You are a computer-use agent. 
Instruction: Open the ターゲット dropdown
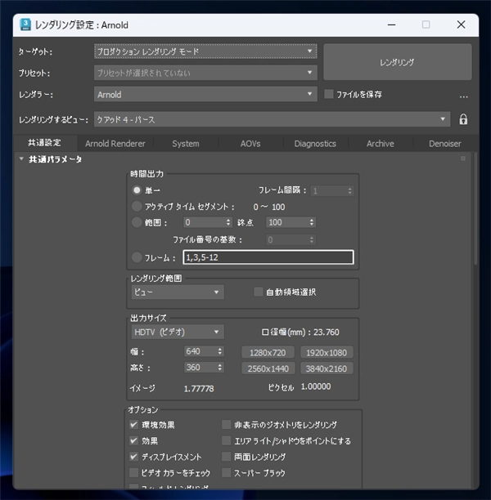[205, 51]
